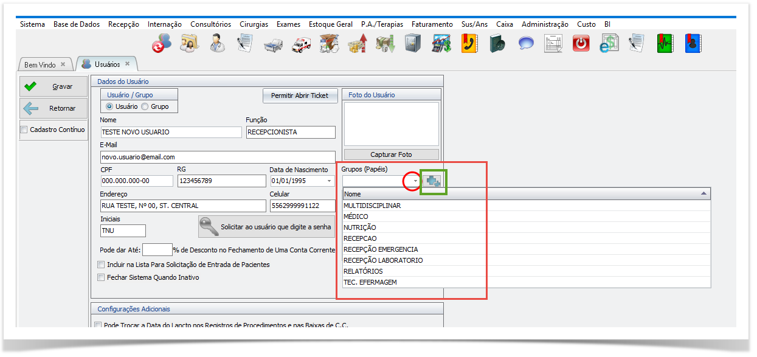Image resolution: width=757 pixels, height=357 pixels.
Task: Click the red power button icon
Action: click(x=581, y=44)
